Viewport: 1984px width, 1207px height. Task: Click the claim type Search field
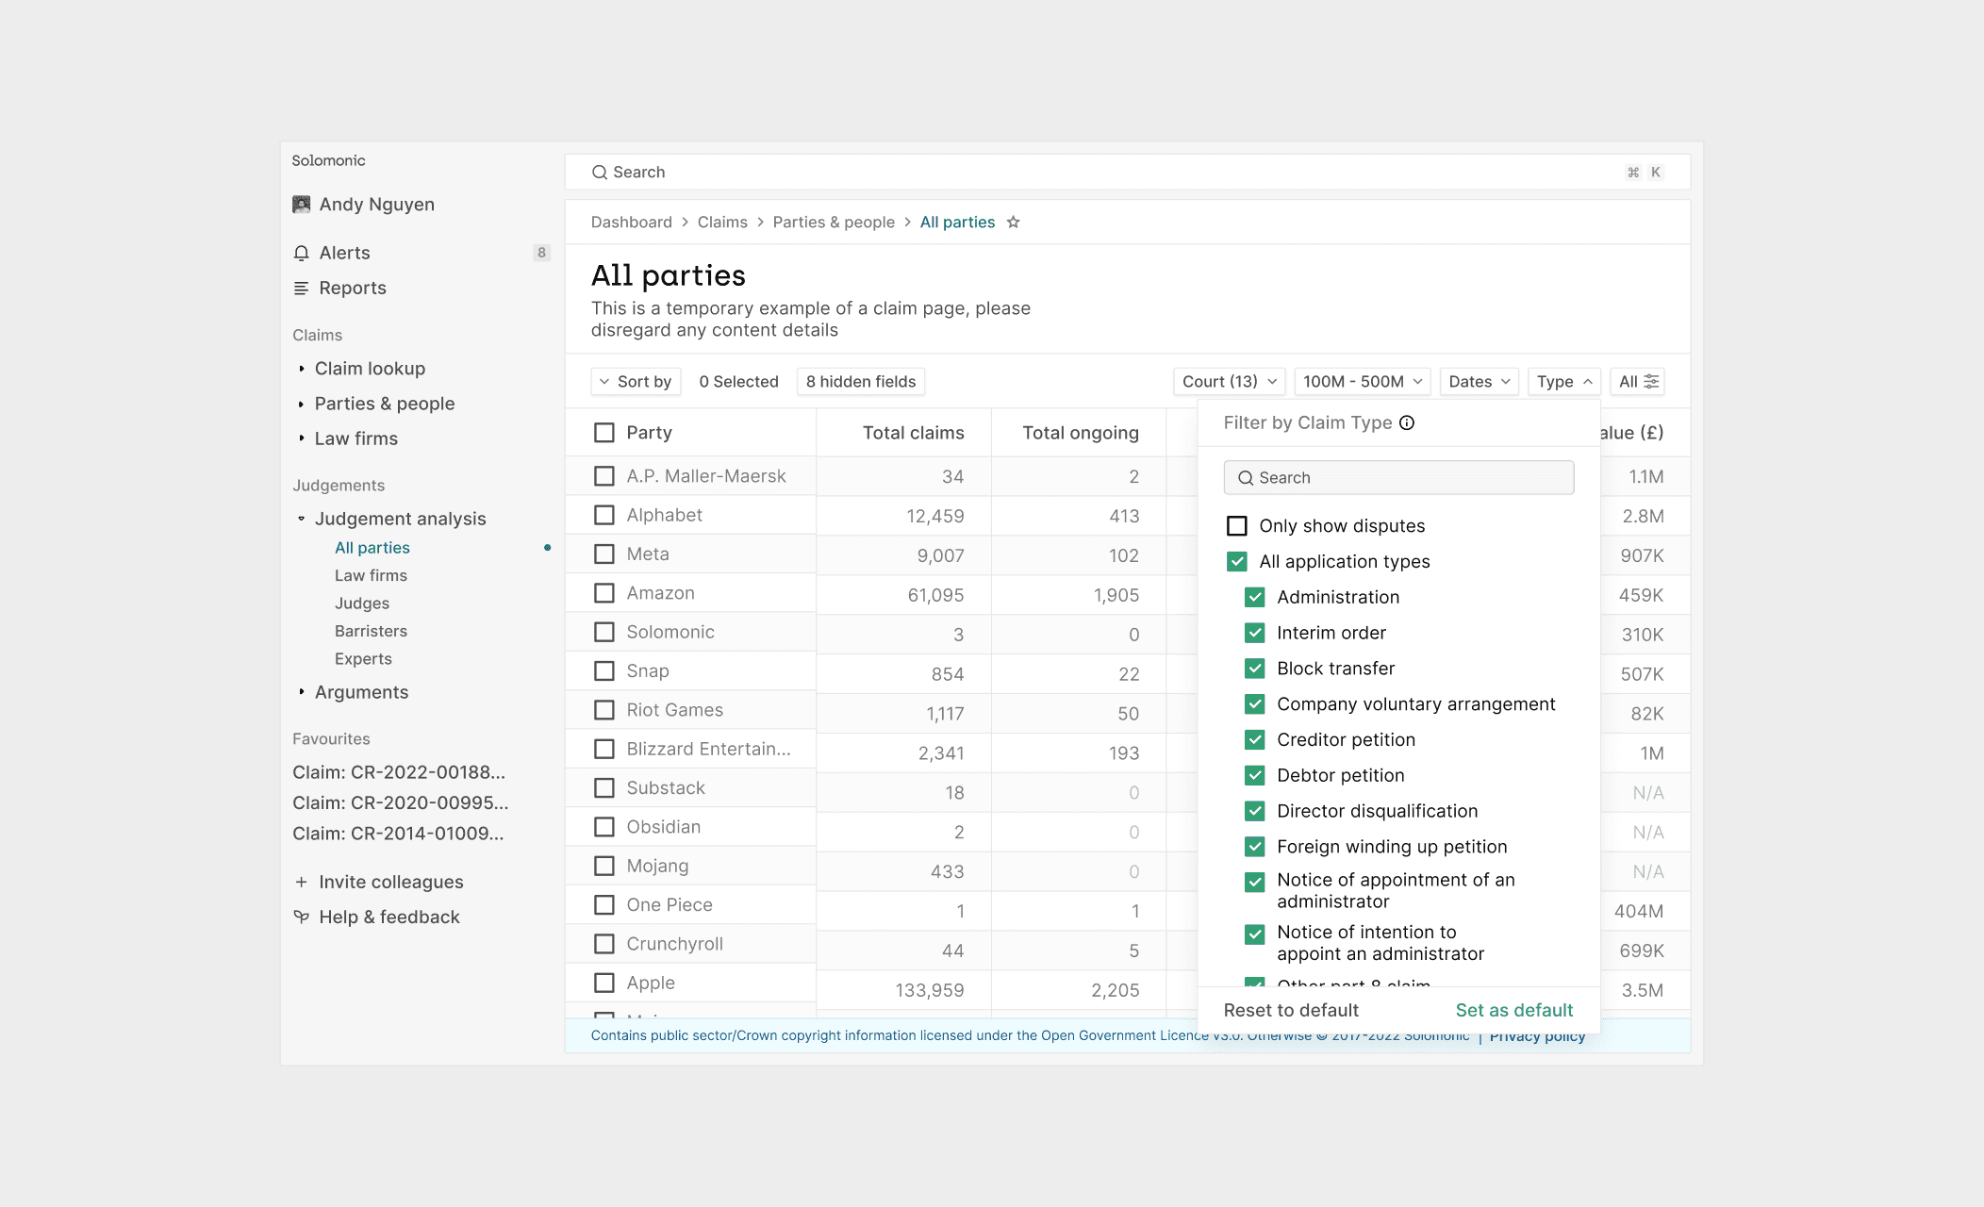coord(1398,477)
